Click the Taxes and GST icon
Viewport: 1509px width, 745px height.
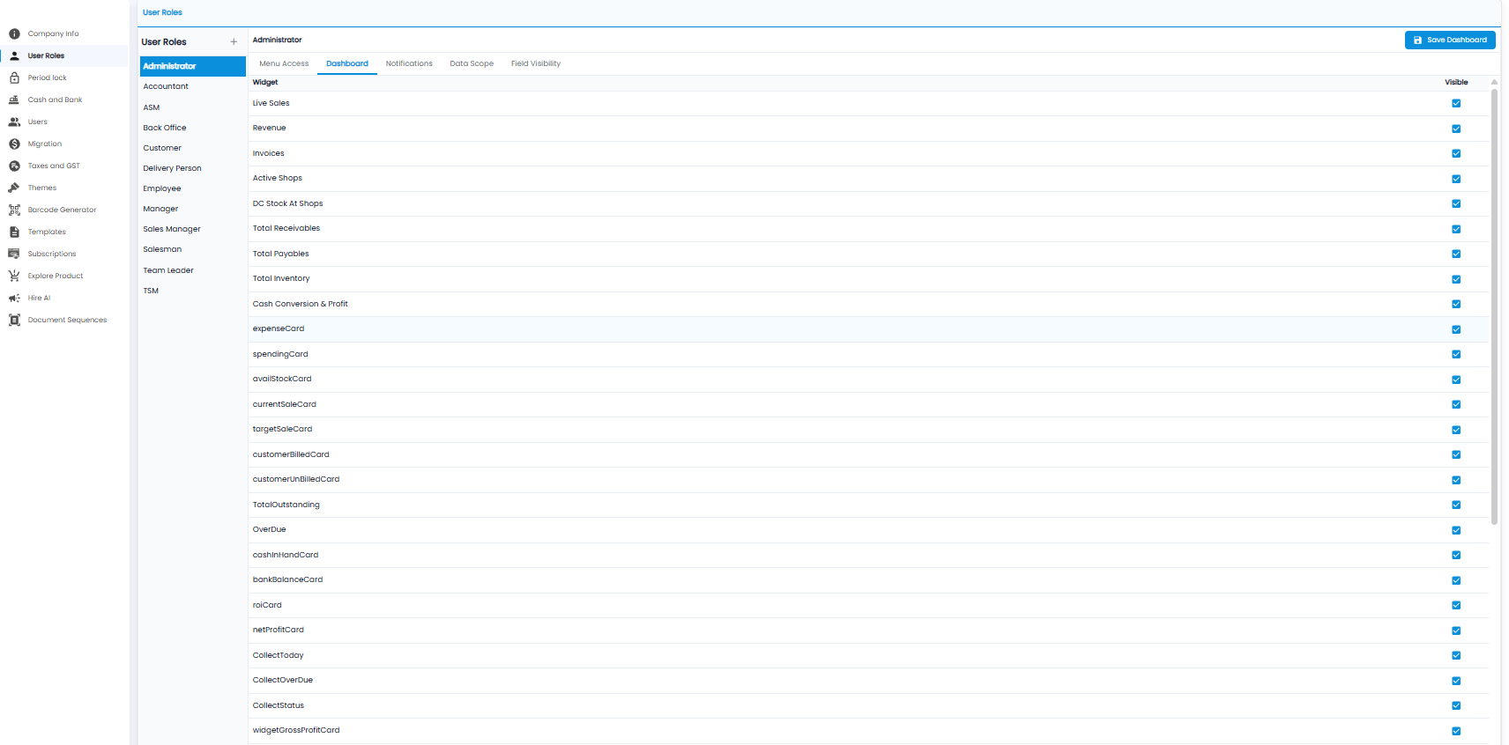pyautogui.click(x=14, y=166)
